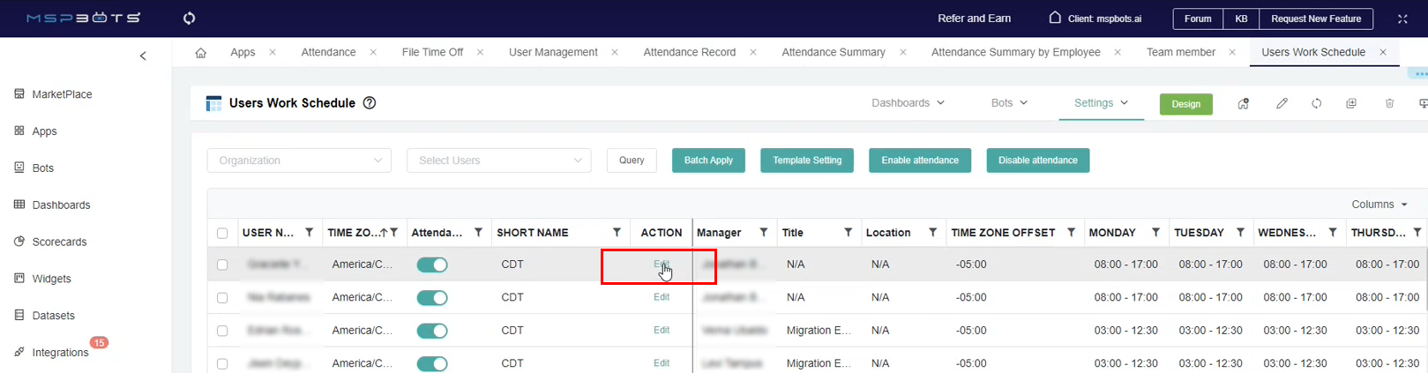
Task: Open the help icon beside Users Work Schedule
Action: (370, 103)
